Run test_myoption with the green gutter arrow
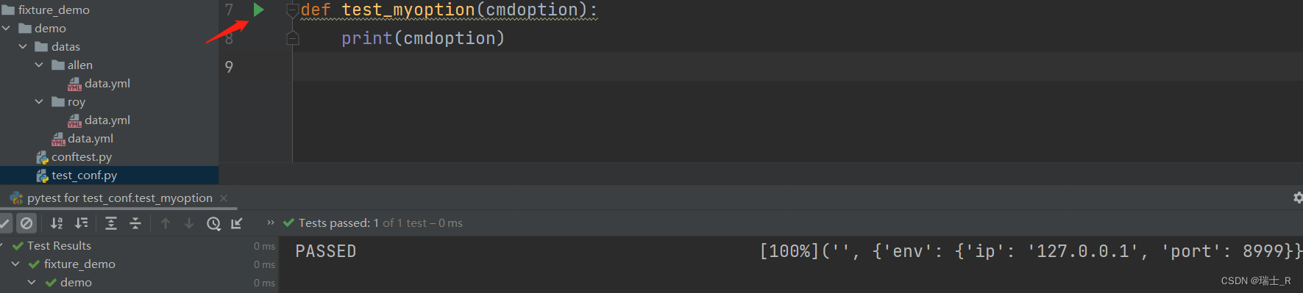This screenshot has height=293, width=1303. coord(258,10)
